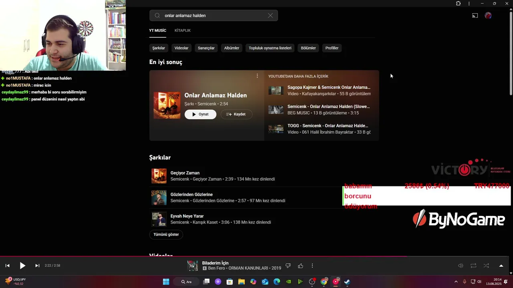The width and height of the screenshot is (513, 288).
Task: Click the microphone tray icon
Action: click(465, 282)
